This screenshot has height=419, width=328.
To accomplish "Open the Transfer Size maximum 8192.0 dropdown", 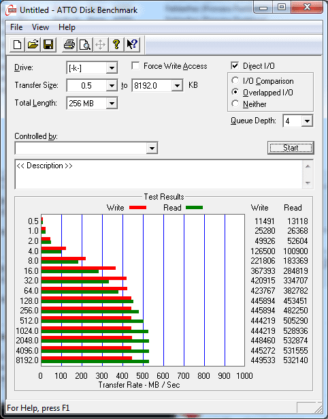I will click(177, 86).
